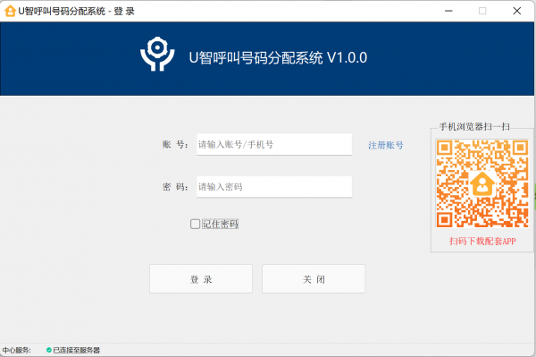Click the 中心服务 status bar label
Image resolution: width=536 pixels, height=357 pixels.
pos(16,350)
